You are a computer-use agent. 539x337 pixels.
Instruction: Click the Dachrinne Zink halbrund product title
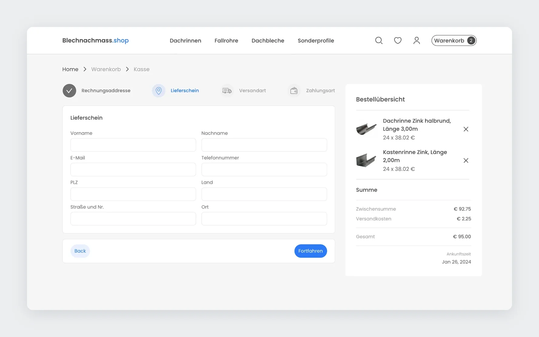[x=417, y=125]
